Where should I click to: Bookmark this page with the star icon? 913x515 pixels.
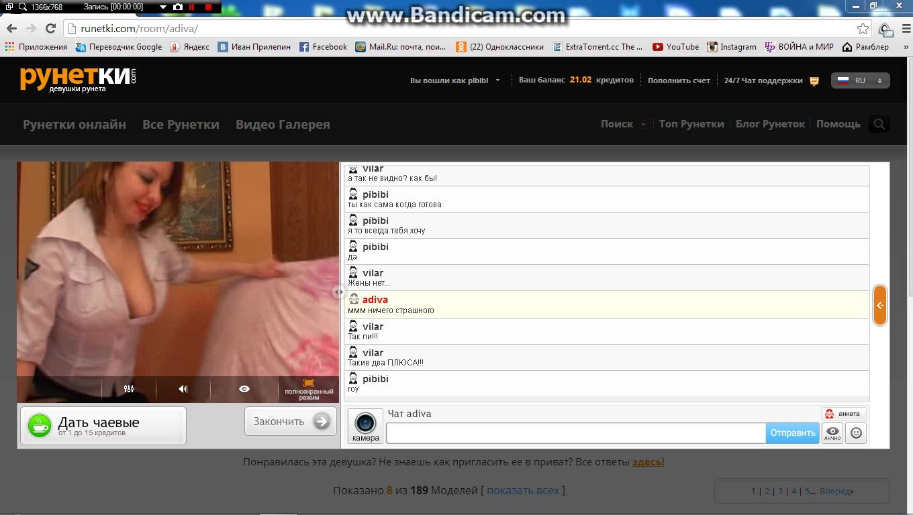(x=863, y=29)
